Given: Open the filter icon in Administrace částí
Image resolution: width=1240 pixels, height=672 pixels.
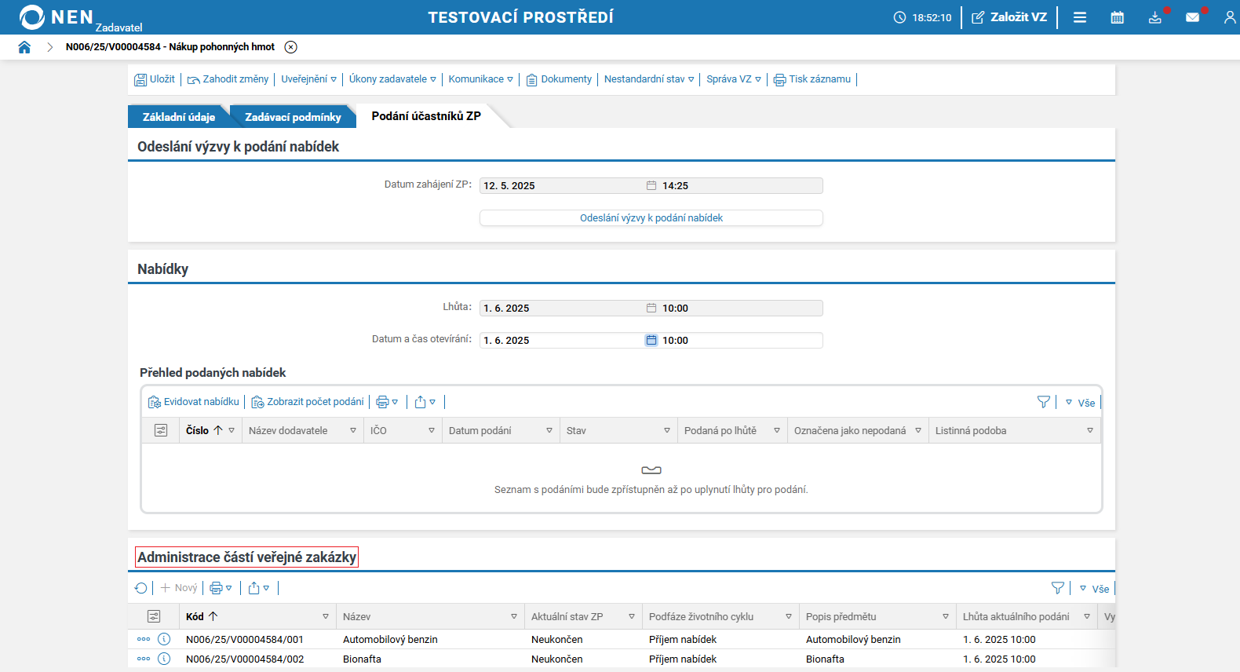Looking at the screenshot, I should [1058, 588].
